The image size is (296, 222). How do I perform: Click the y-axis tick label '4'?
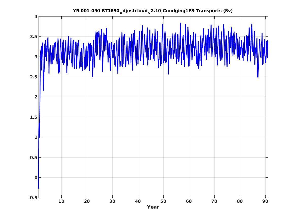coord(36,16)
